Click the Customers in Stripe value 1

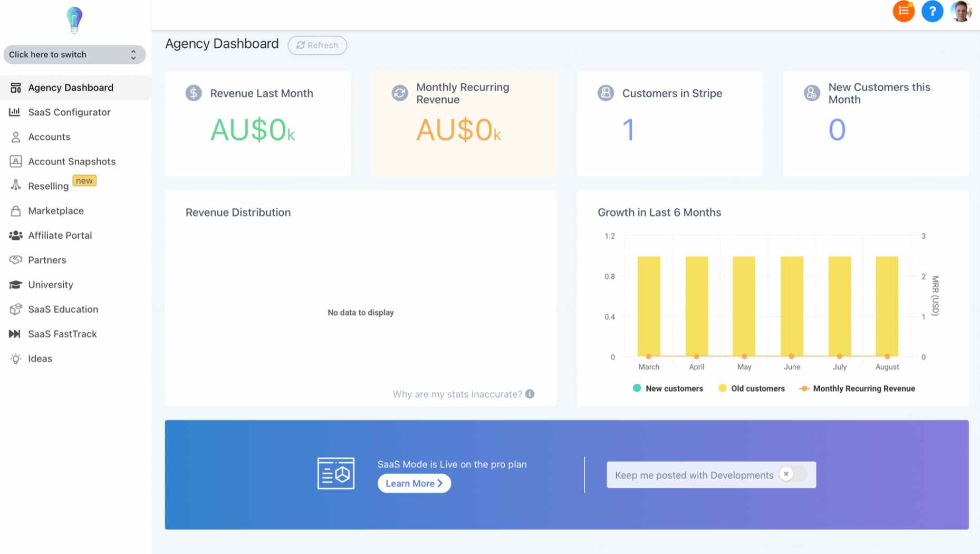pos(628,130)
